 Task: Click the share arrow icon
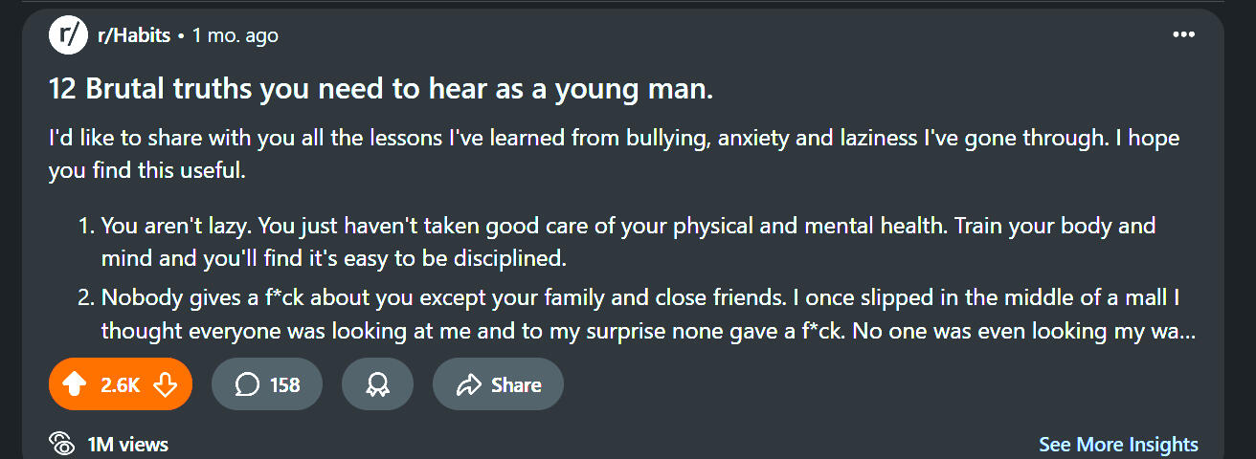pyautogui.click(x=468, y=384)
